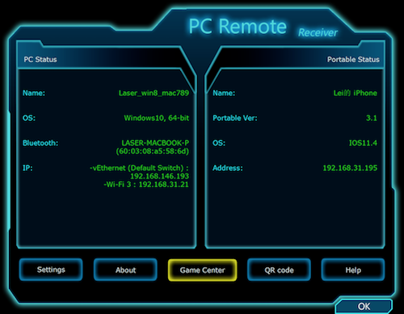Click Bluetooth MAC address (60:03:08:a5:58:6d)
This screenshot has height=314, width=404.
[x=153, y=151]
